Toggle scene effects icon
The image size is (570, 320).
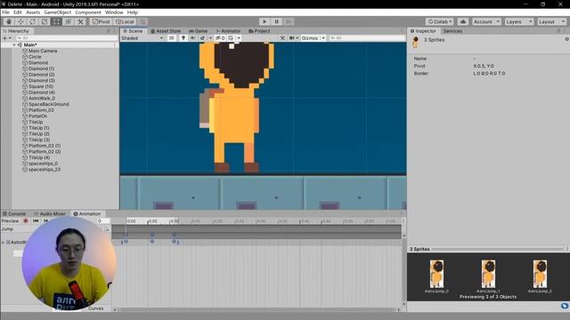click(x=202, y=38)
